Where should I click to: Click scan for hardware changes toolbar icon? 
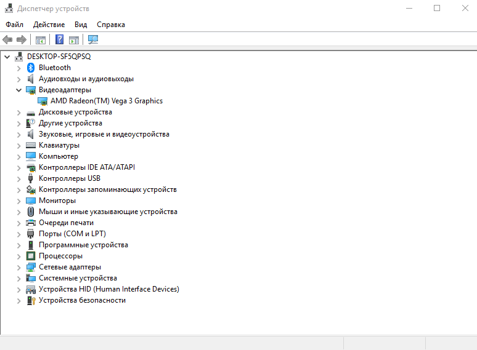click(x=93, y=40)
